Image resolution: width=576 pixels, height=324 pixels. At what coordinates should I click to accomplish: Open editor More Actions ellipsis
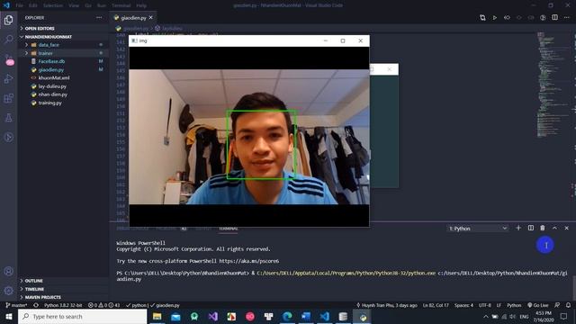click(x=566, y=17)
